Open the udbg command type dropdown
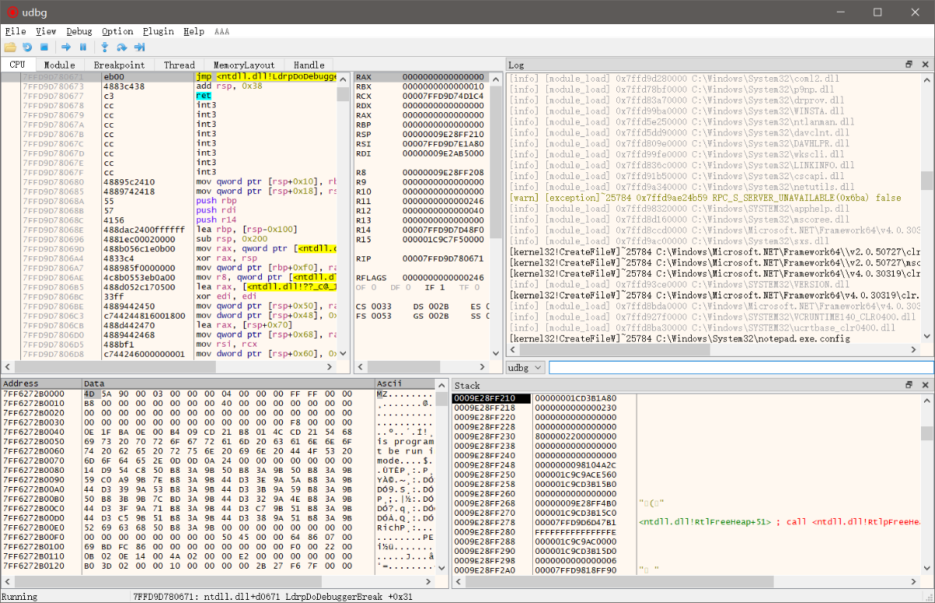 pos(526,367)
